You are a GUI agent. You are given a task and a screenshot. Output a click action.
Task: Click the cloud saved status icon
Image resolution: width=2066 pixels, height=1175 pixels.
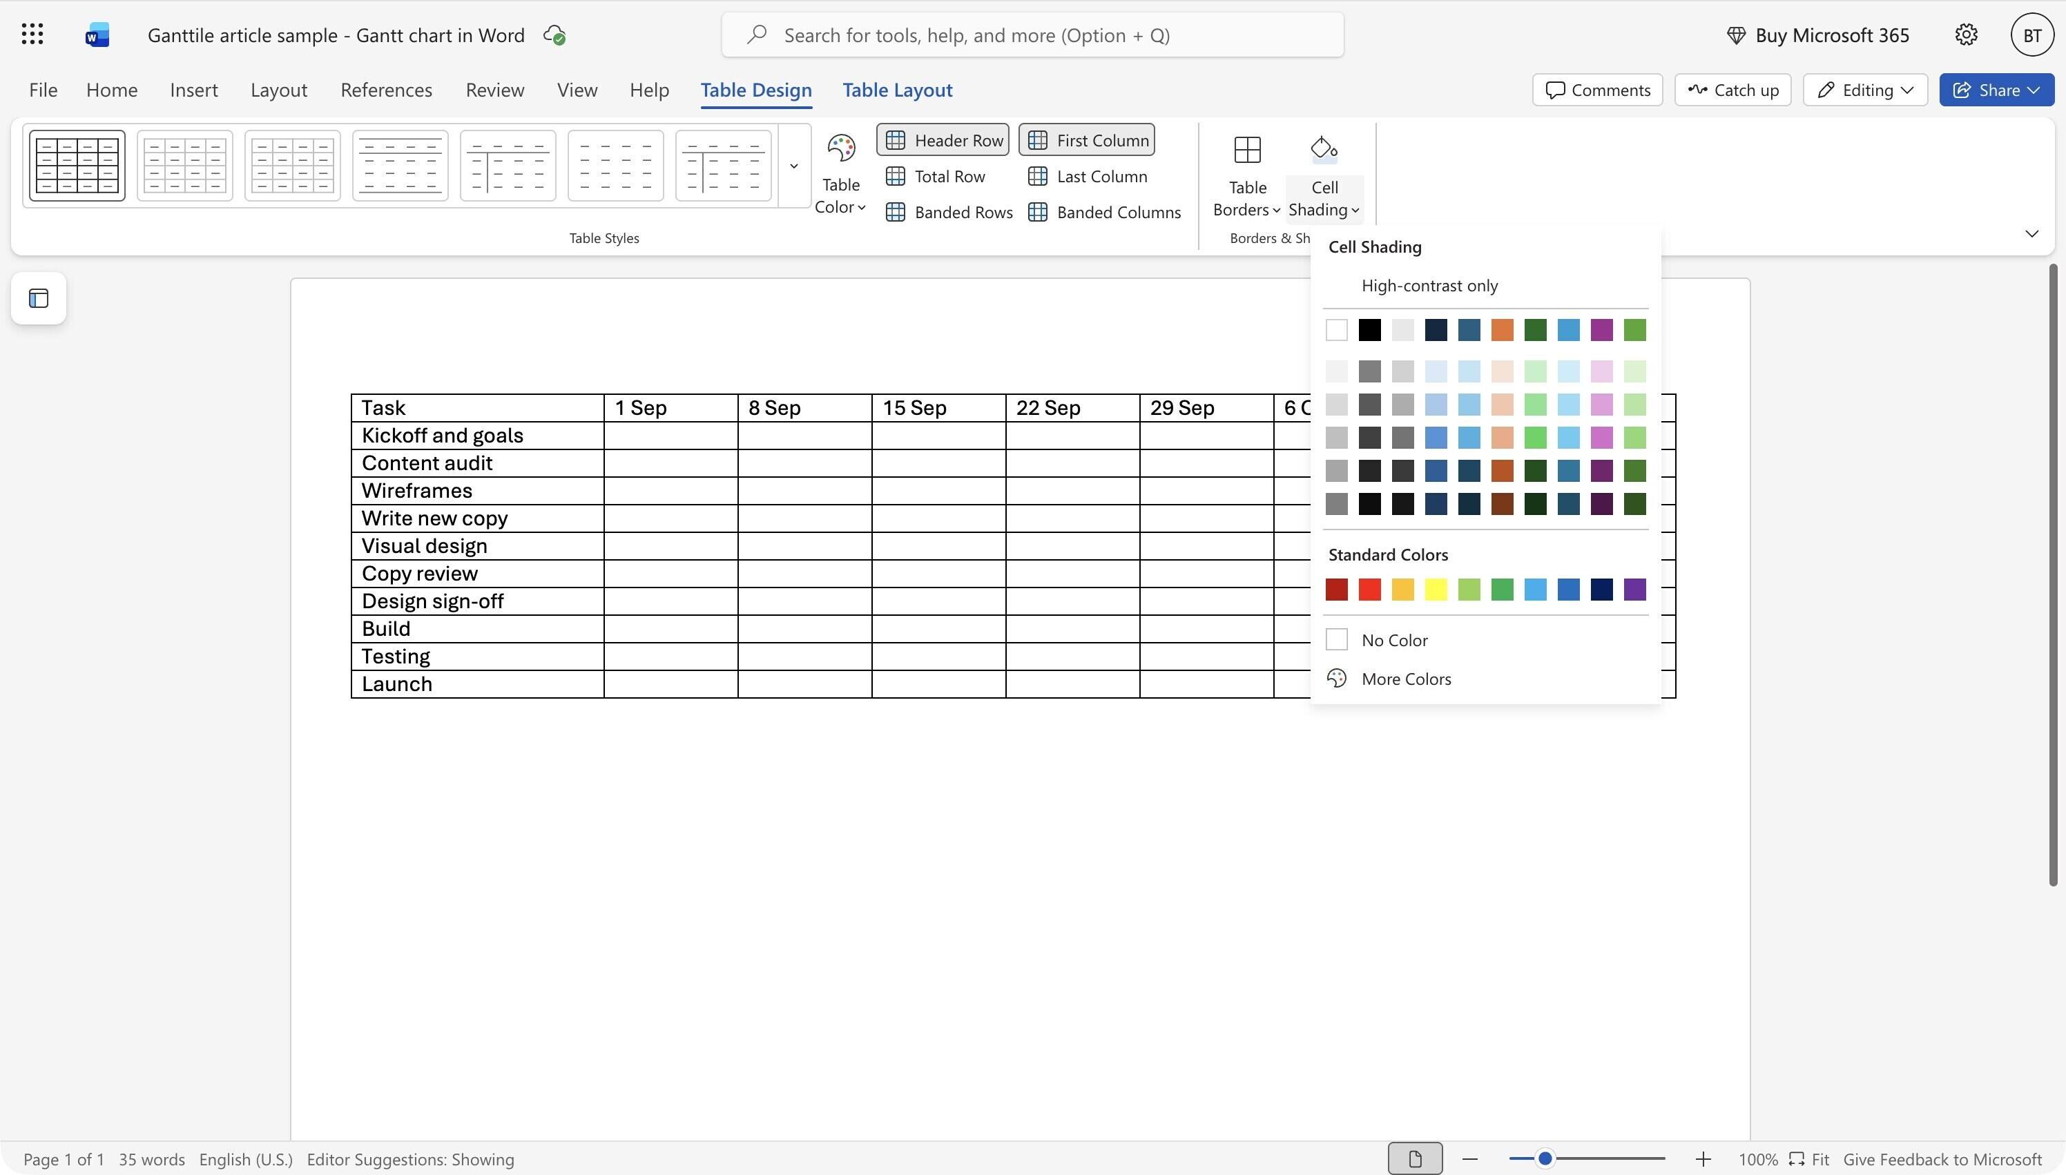pos(554,35)
